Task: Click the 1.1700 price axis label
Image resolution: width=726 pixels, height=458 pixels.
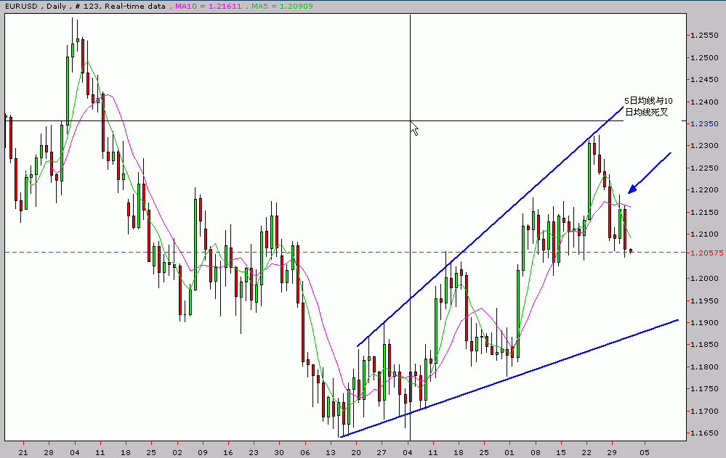Action: (x=704, y=411)
